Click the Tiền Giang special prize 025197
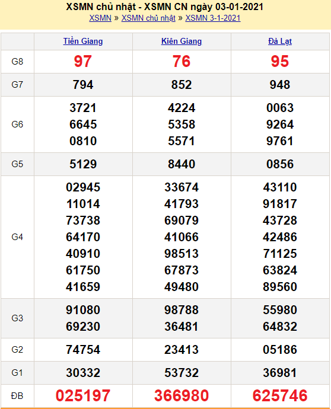This screenshot has height=409, width=331. (x=83, y=396)
